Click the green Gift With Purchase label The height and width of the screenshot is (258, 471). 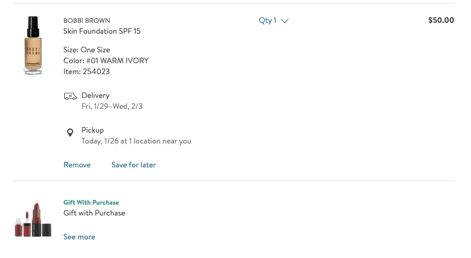pos(91,203)
